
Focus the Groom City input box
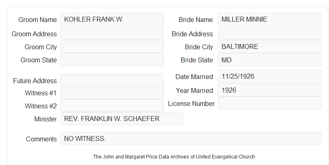[112, 46]
